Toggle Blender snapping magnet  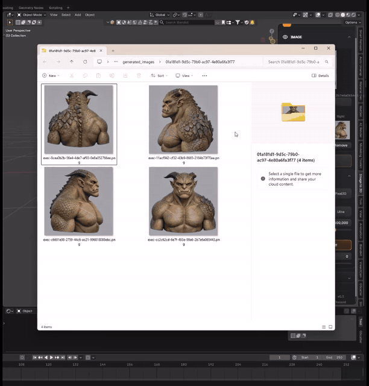coord(184,15)
